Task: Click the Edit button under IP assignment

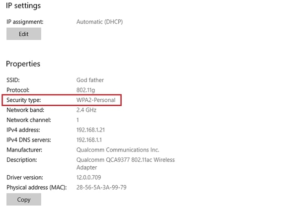Action: click(x=23, y=34)
